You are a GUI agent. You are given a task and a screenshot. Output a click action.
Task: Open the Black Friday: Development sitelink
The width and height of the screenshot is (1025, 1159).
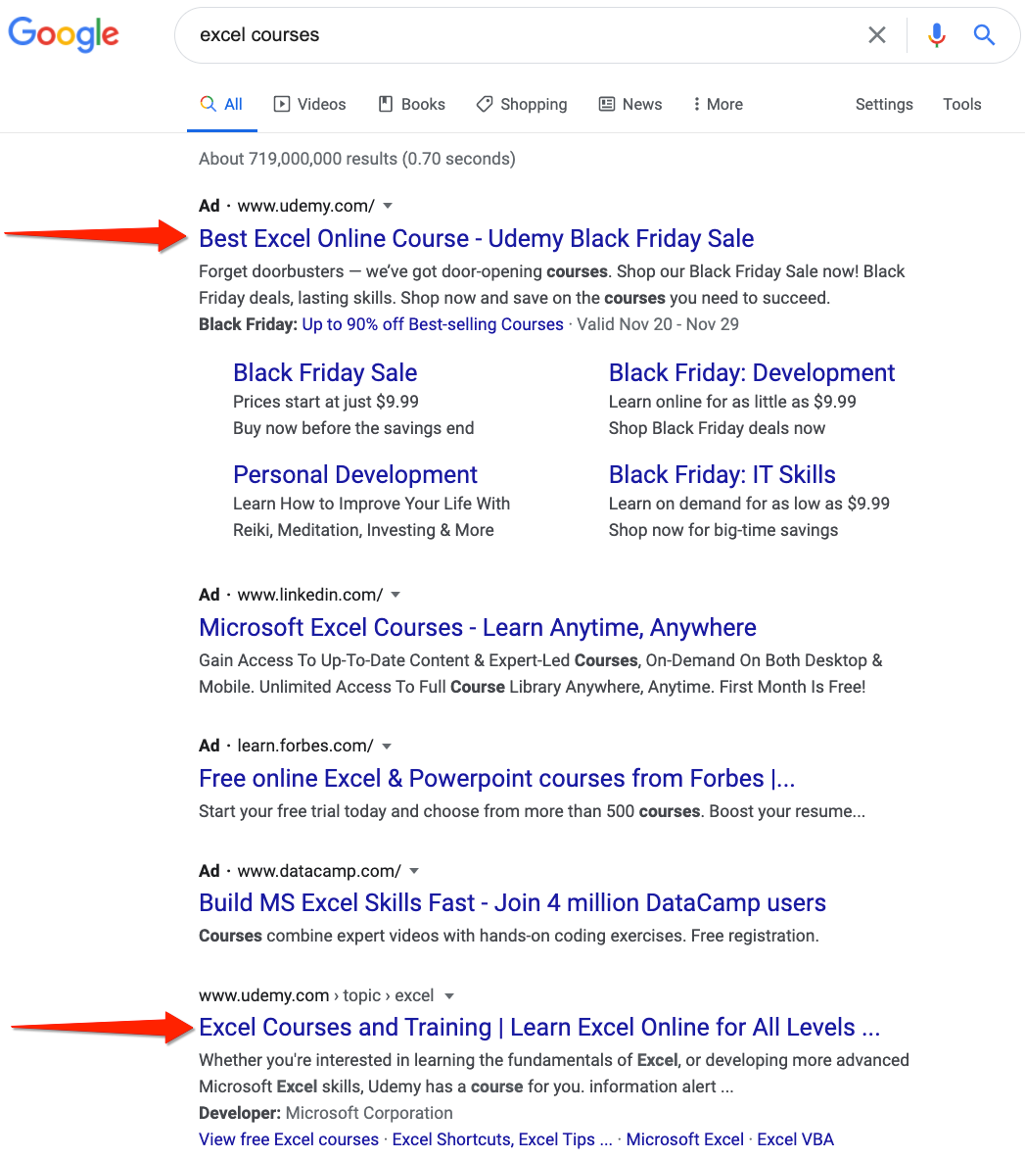752,373
